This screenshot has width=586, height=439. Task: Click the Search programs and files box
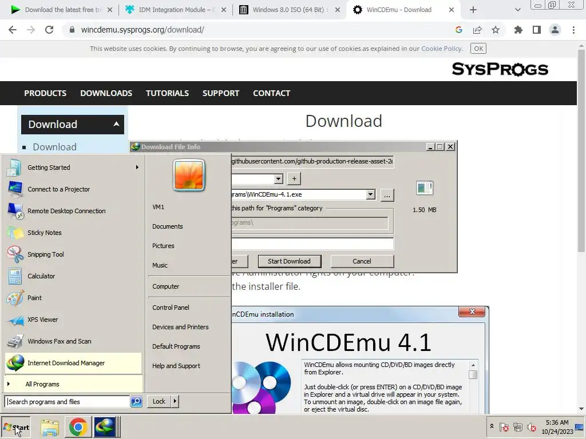coord(68,402)
